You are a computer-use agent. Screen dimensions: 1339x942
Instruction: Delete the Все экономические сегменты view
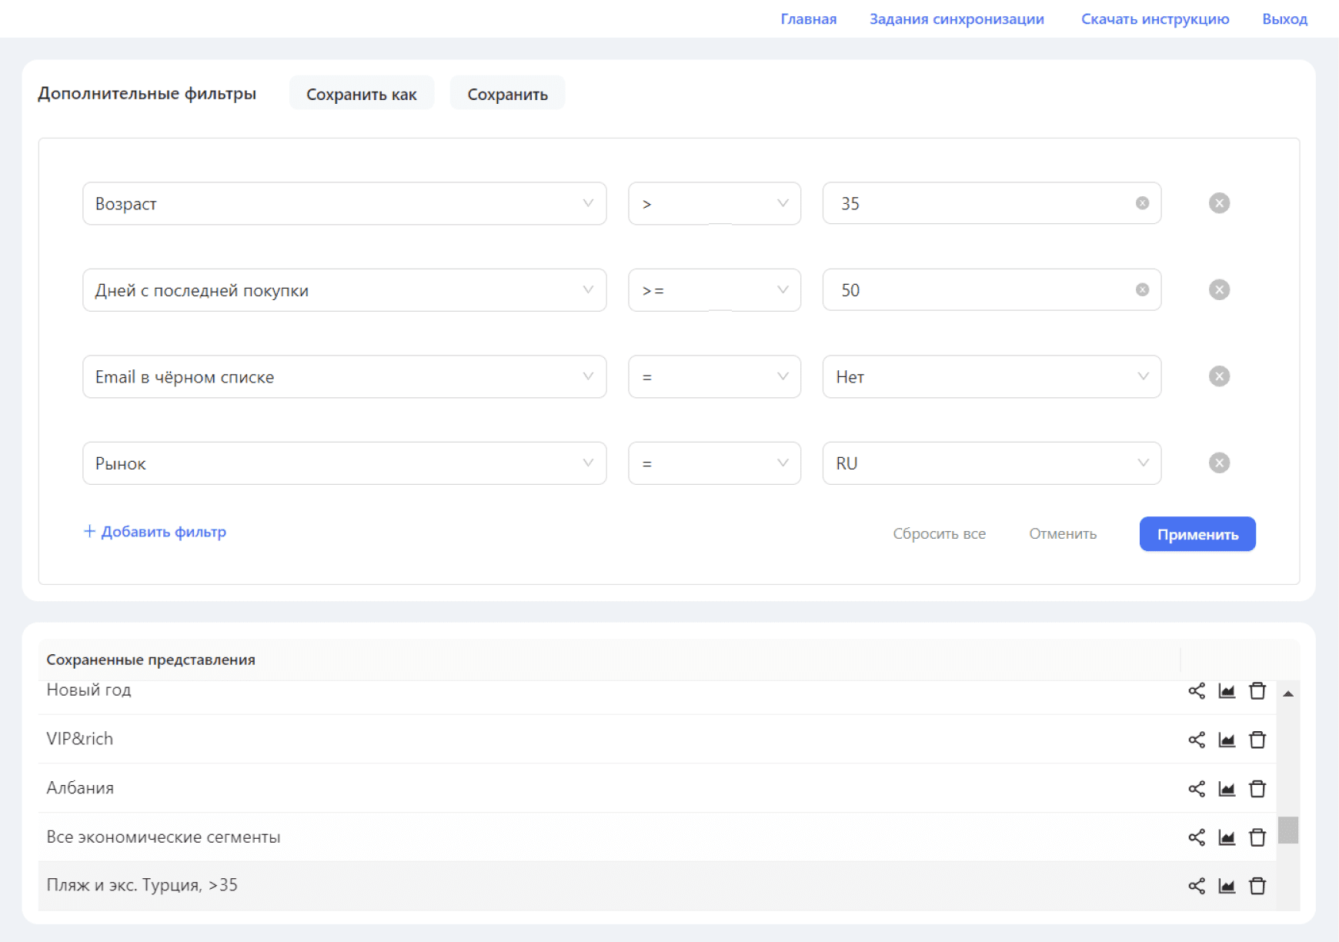[1257, 837]
